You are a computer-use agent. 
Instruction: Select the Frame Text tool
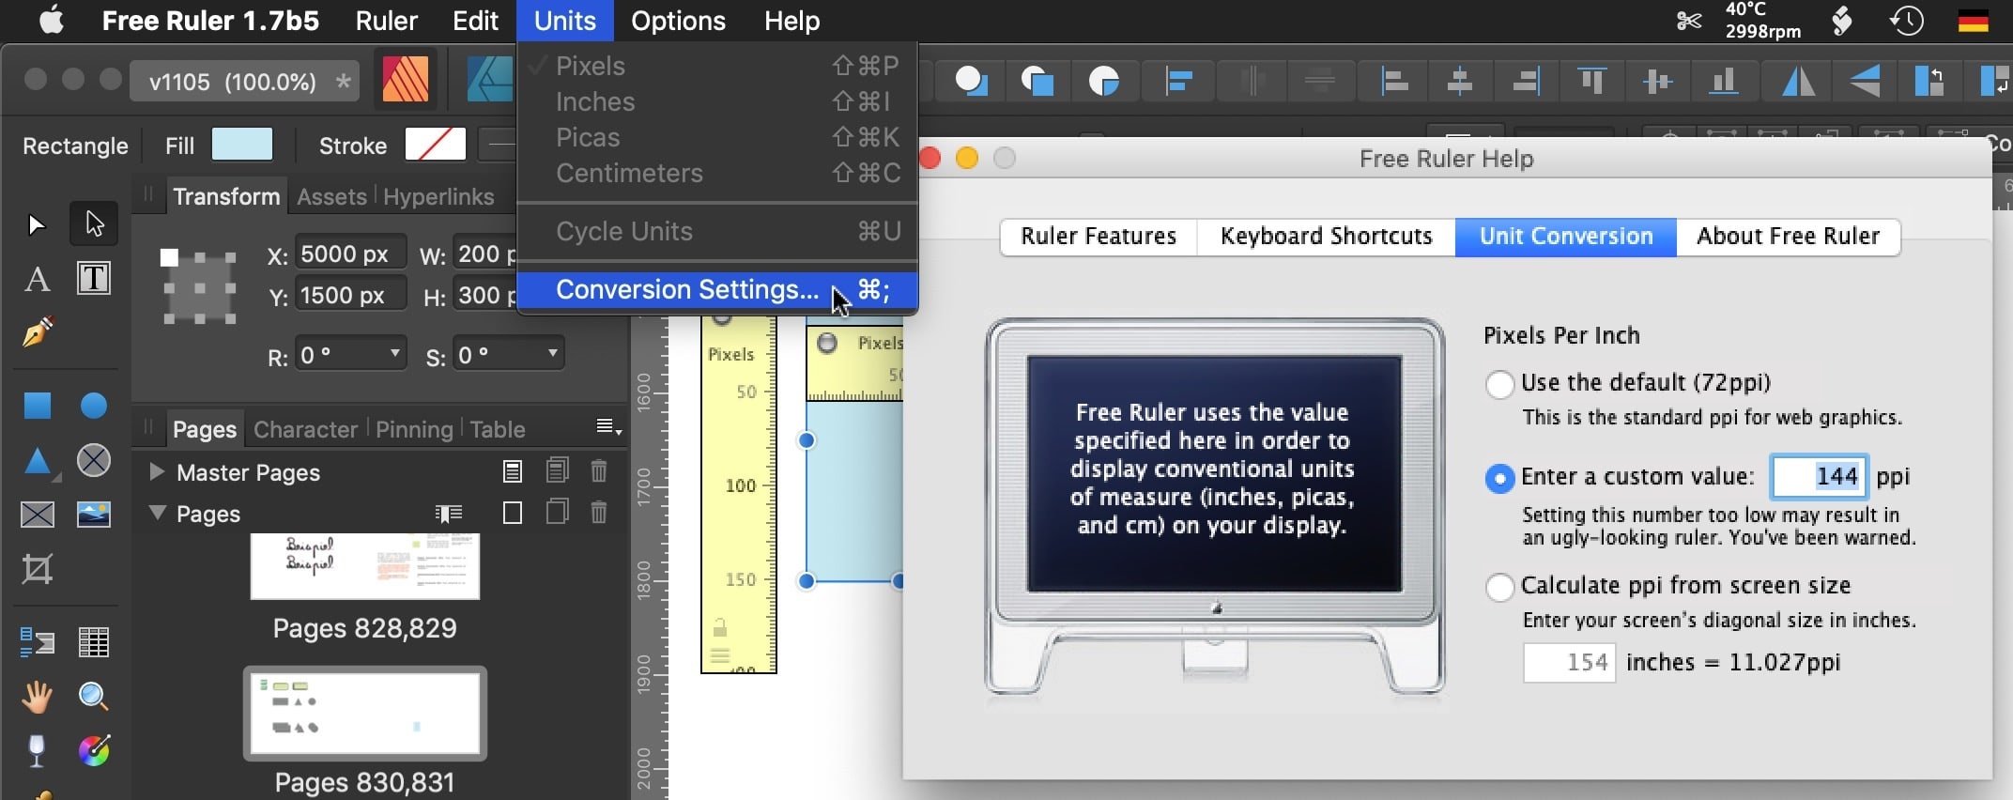click(94, 279)
